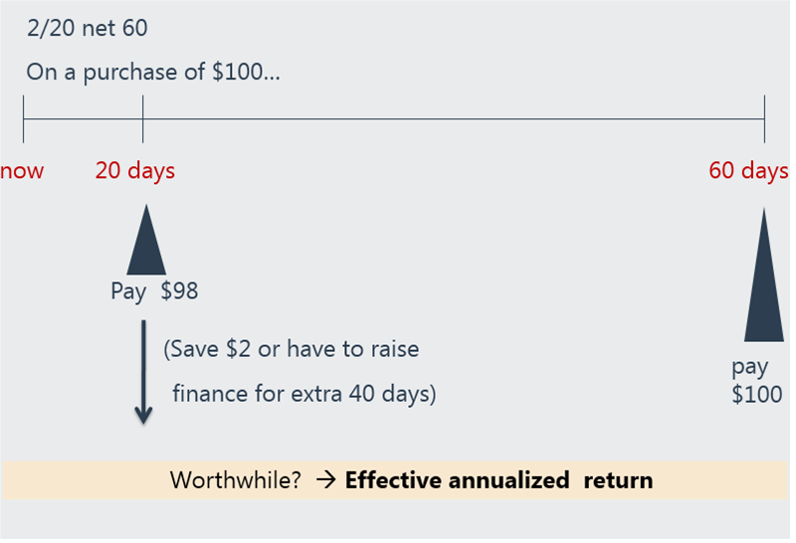Click the "Pay $98" text
The height and width of the screenshot is (543, 796).
pyautogui.click(x=154, y=292)
